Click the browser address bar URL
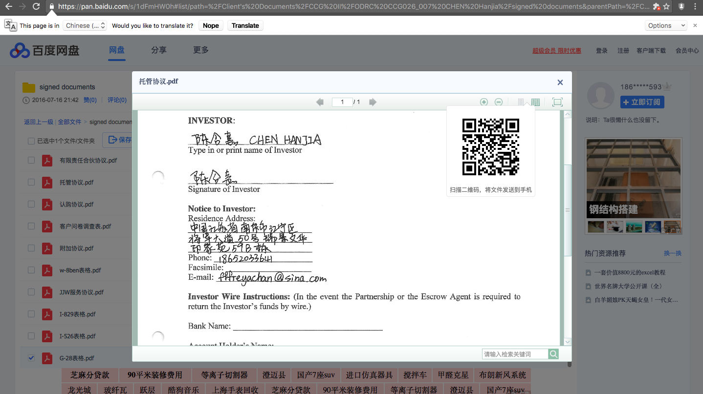Screen dimensions: 703x394 (x=353, y=7)
